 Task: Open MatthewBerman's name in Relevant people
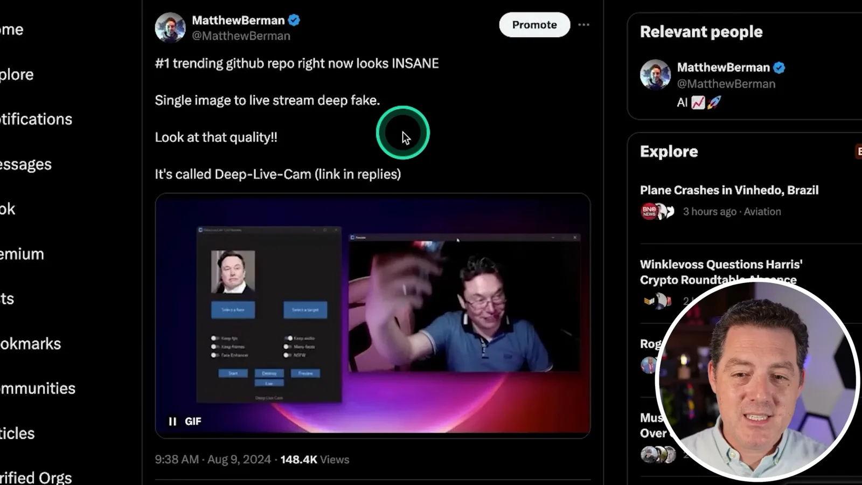(723, 67)
